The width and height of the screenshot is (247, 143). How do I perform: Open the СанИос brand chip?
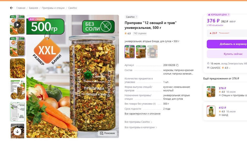(x=132, y=17)
